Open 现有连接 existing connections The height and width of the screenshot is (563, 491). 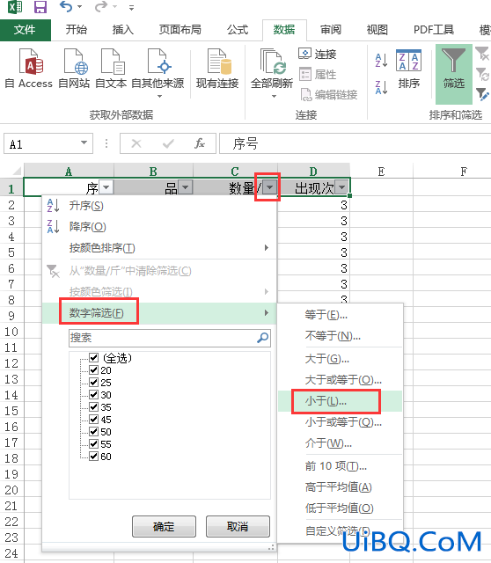tap(217, 69)
